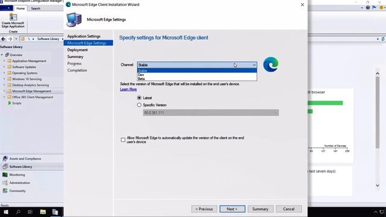Viewport: 386px width, 217px height.
Task: Select the Operating Systems folder
Action: pyautogui.click(x=25, y=73)
